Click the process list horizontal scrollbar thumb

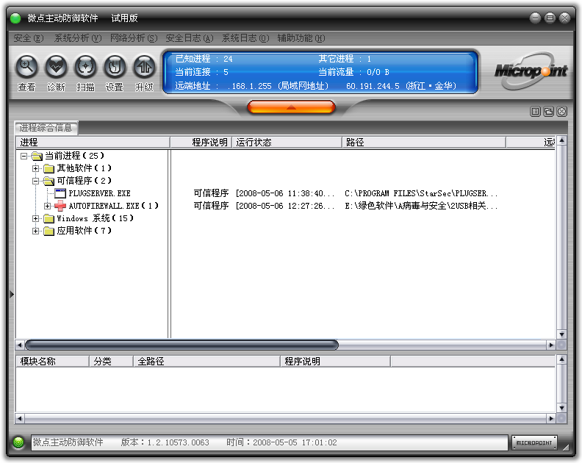[182, 345]
